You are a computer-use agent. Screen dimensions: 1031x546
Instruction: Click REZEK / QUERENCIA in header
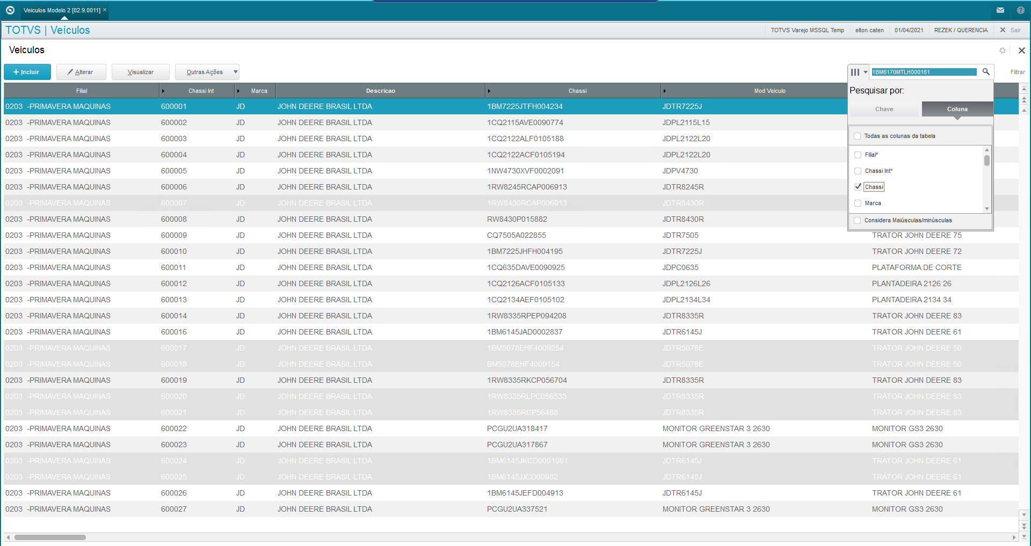(x=961, y=30)
